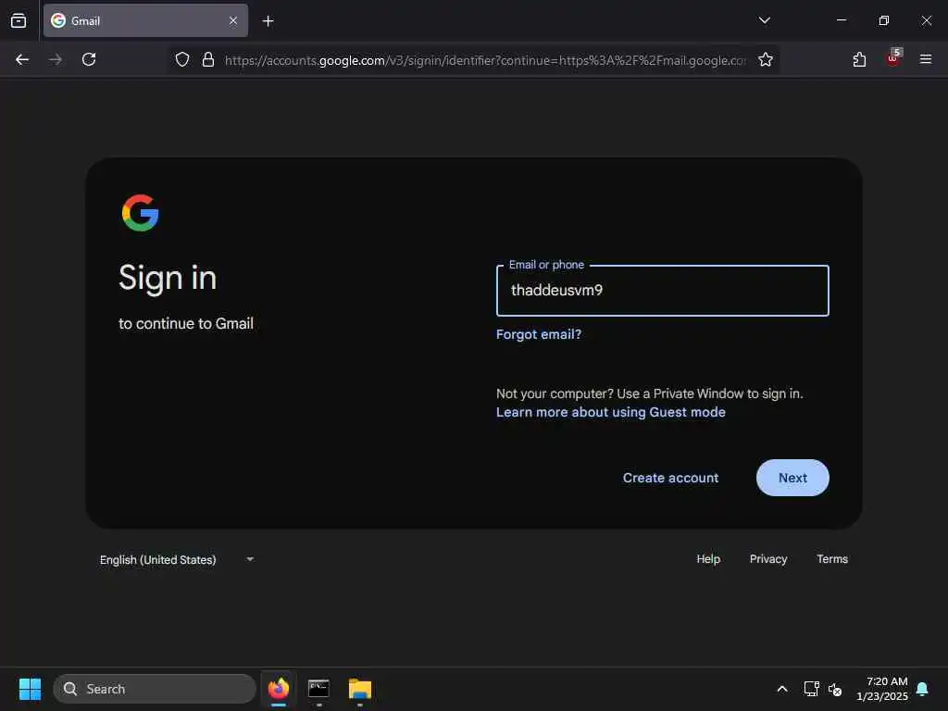
Task: Select the Gmail browser tab
Action: (x=145, y=20)
